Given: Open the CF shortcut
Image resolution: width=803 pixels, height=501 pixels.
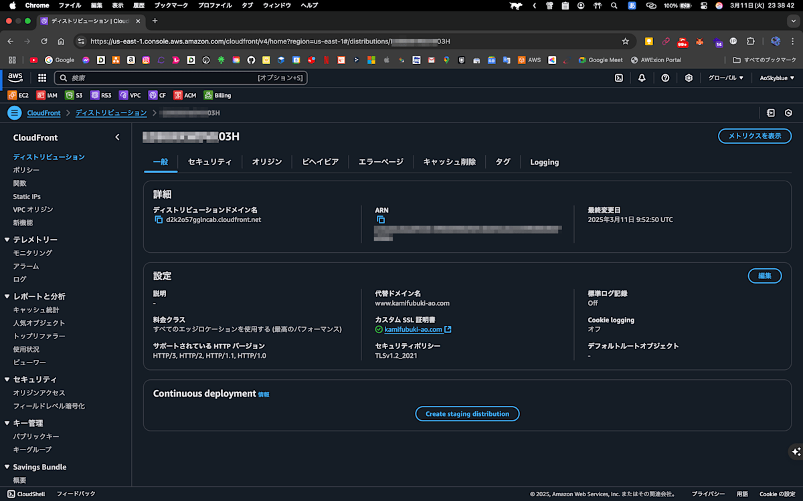Looking at the screenshot, I should click(157, 96).
